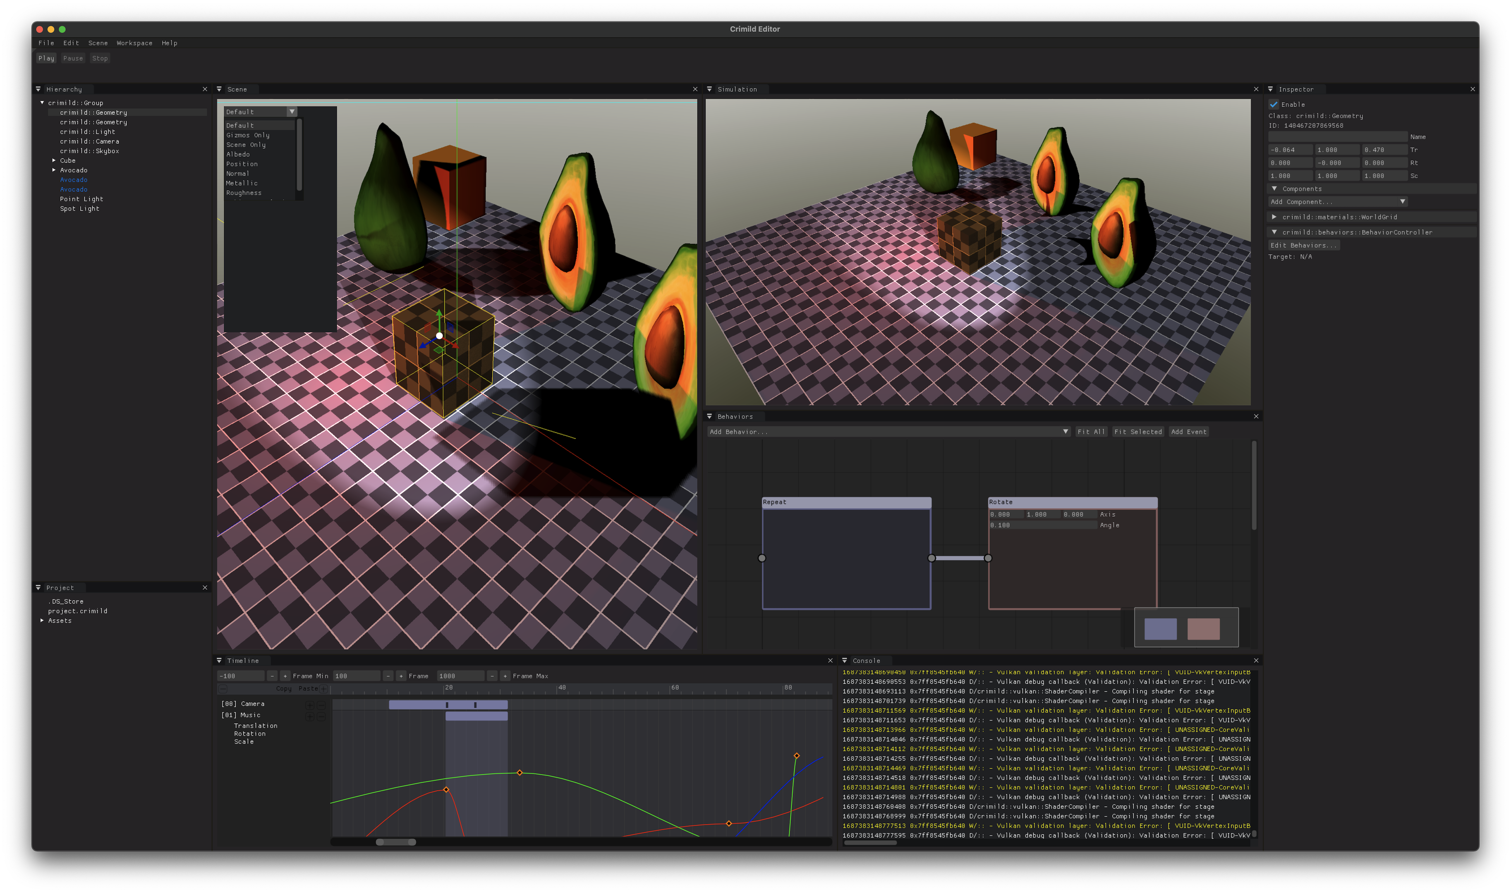
Task: Close the Scene panel
Action: click(695, 89)
